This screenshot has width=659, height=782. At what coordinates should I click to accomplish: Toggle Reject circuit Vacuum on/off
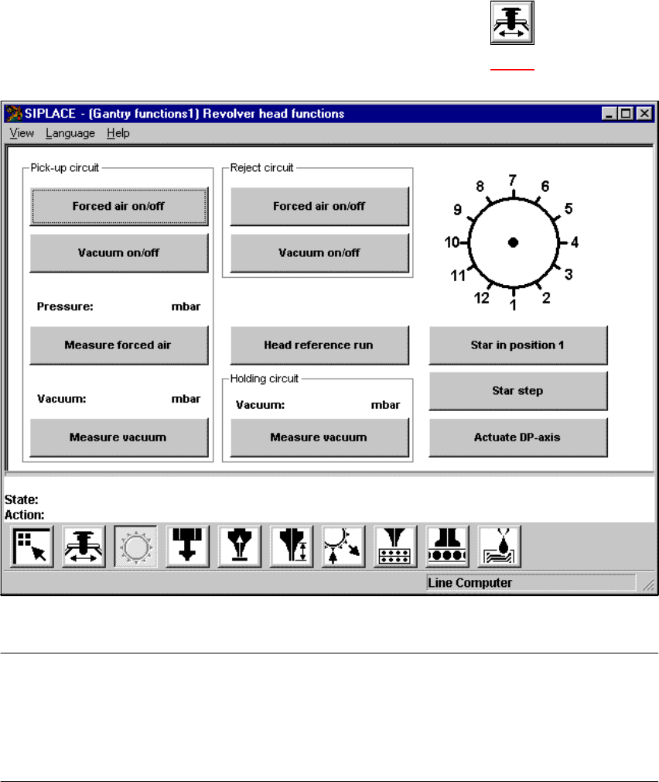click(319, 253)
